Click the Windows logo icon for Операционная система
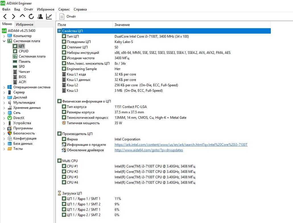This screenshot has width=293, height=223. click(10, 87)
